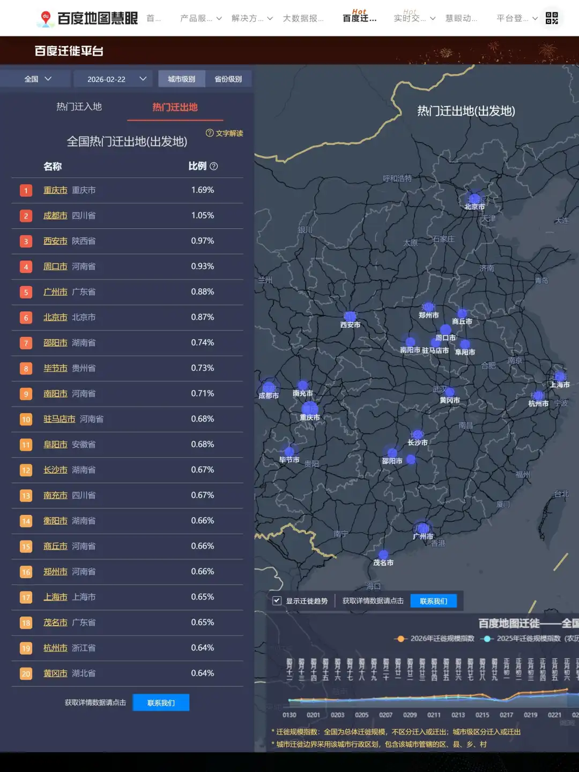Expand the 平台登录 nav dropdown
The height and width of the screenshot is (772, 579).
(x=516, y=18)
